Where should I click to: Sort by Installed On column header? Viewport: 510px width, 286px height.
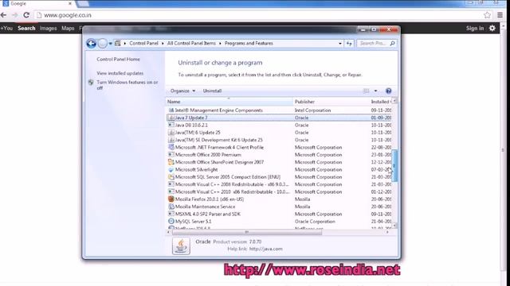click(x=381, y=102)
